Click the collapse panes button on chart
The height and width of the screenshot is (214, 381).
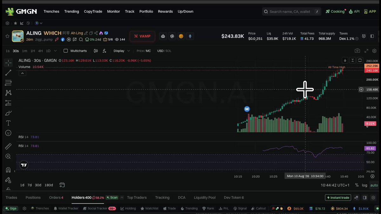point(352,60)
